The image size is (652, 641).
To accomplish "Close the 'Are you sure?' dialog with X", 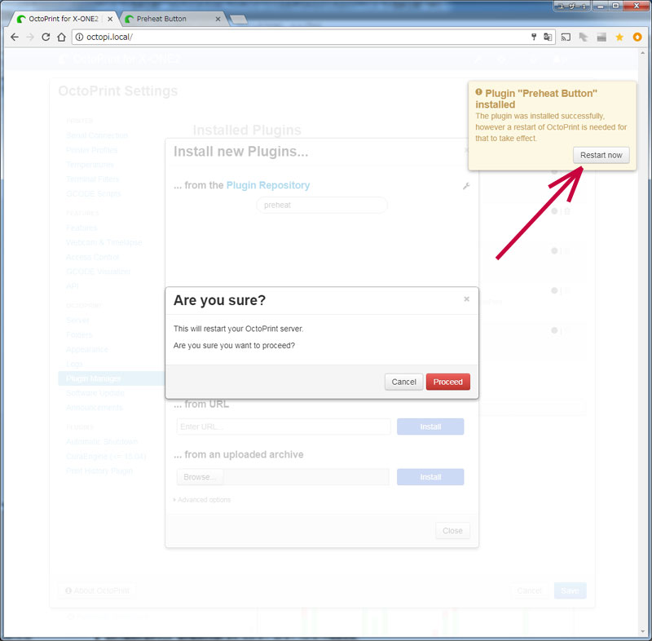I will [x=466, y=299].
